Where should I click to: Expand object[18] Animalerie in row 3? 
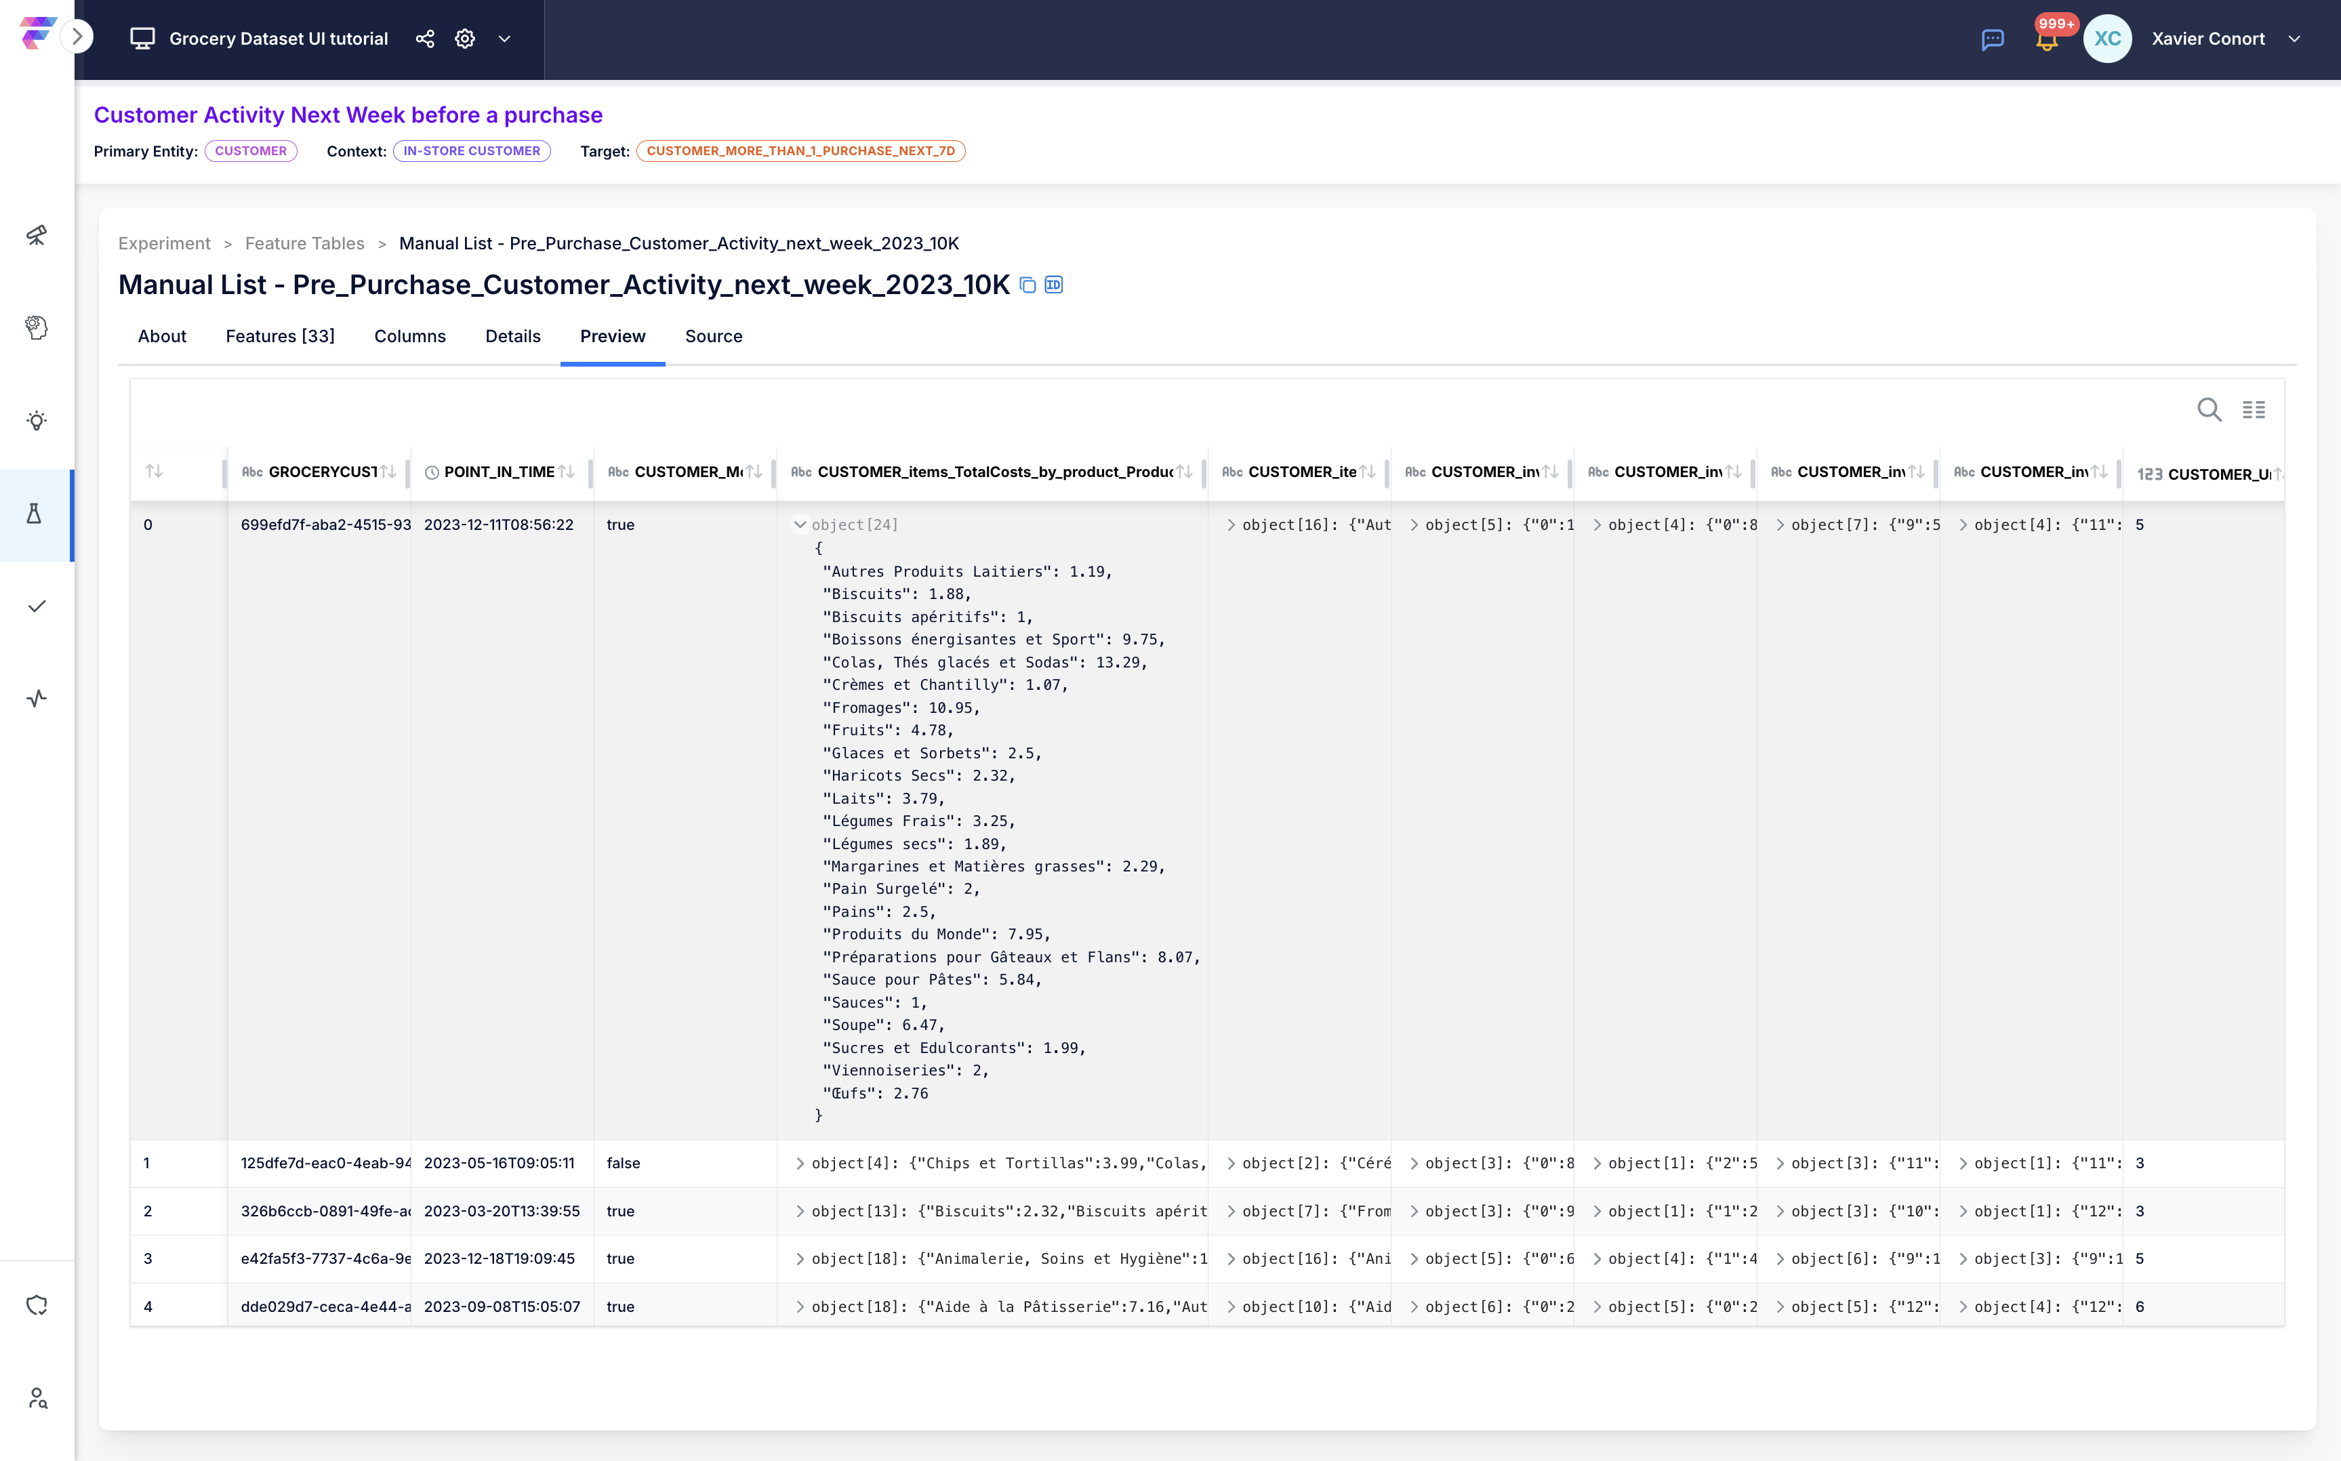800,1258
